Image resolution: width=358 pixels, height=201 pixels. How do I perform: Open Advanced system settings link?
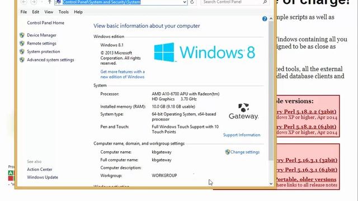(x=50, y=60)
